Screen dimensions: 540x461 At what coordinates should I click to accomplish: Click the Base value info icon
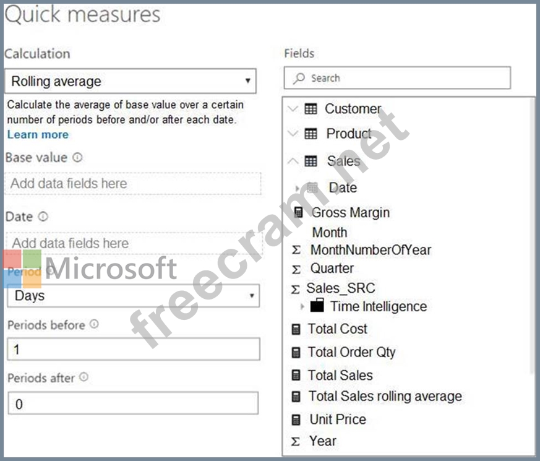click(77, 158)
